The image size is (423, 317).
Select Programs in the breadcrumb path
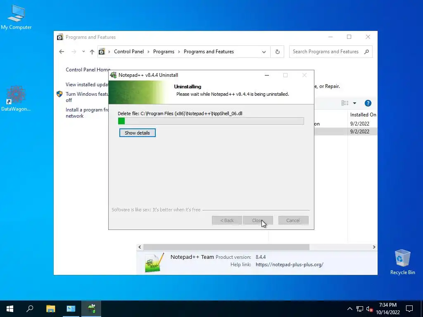[164, 52]
